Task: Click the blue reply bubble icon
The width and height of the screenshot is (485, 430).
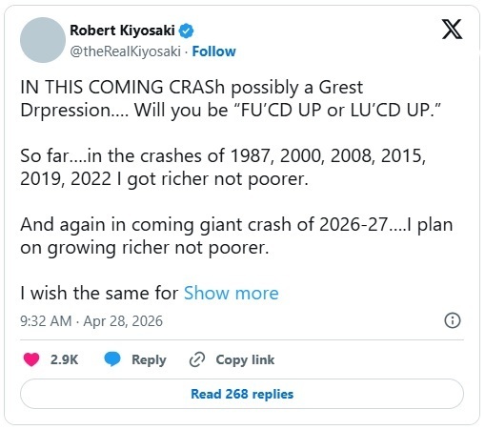Action: click(112, 359)
